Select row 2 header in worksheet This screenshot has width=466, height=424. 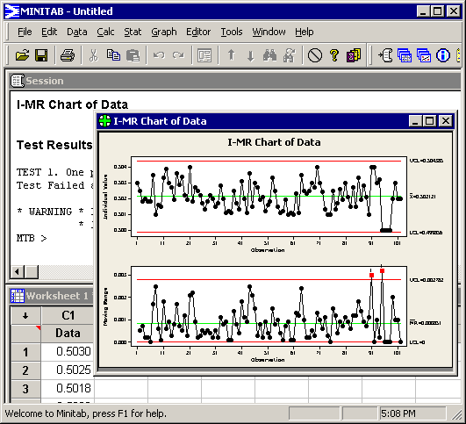[25, 370]
